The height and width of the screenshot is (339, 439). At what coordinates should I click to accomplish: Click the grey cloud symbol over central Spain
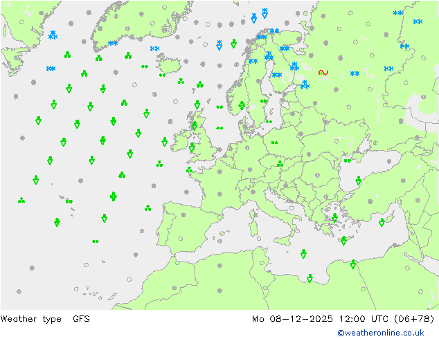click(x=183, y=214)
